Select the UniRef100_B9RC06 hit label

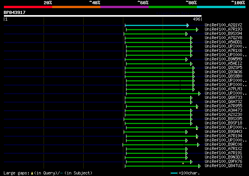223,145
